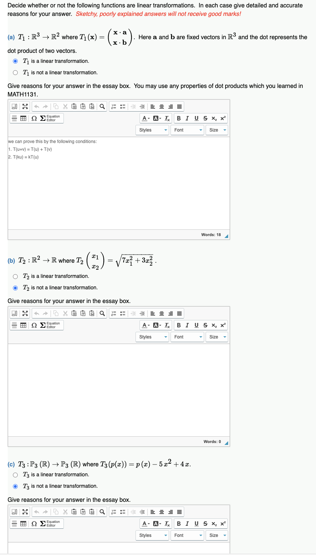Click Remove Format in the second editor

(168, 325)
